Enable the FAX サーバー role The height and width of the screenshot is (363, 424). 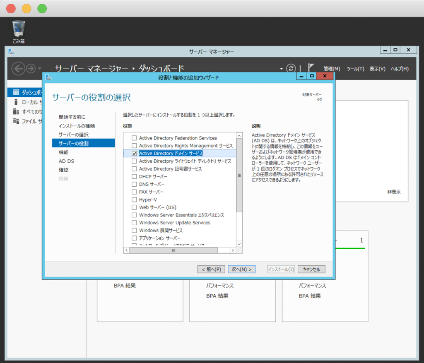134,192
